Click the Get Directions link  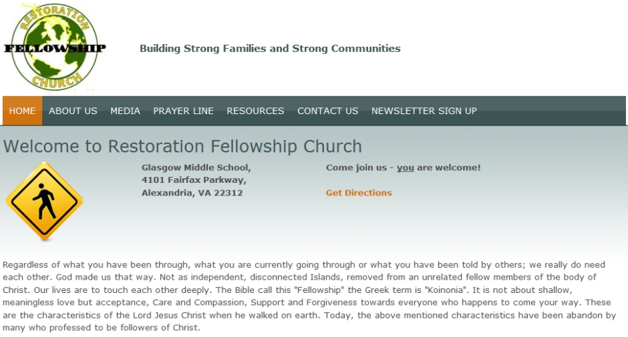pyautogui.click(x=359, y=193)
